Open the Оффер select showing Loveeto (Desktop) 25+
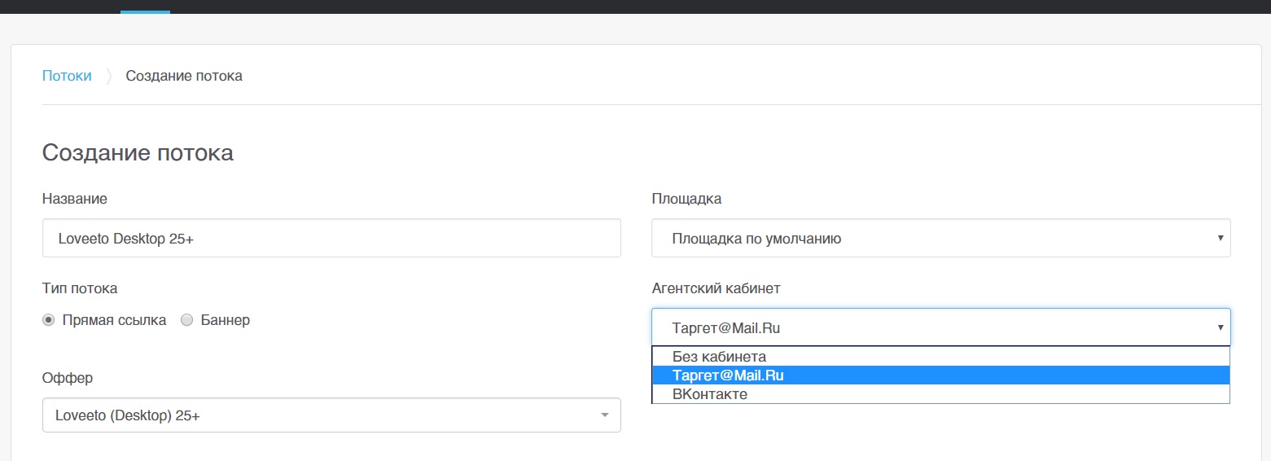This screenshot has width=1271, height=461. tap(331, 415)
